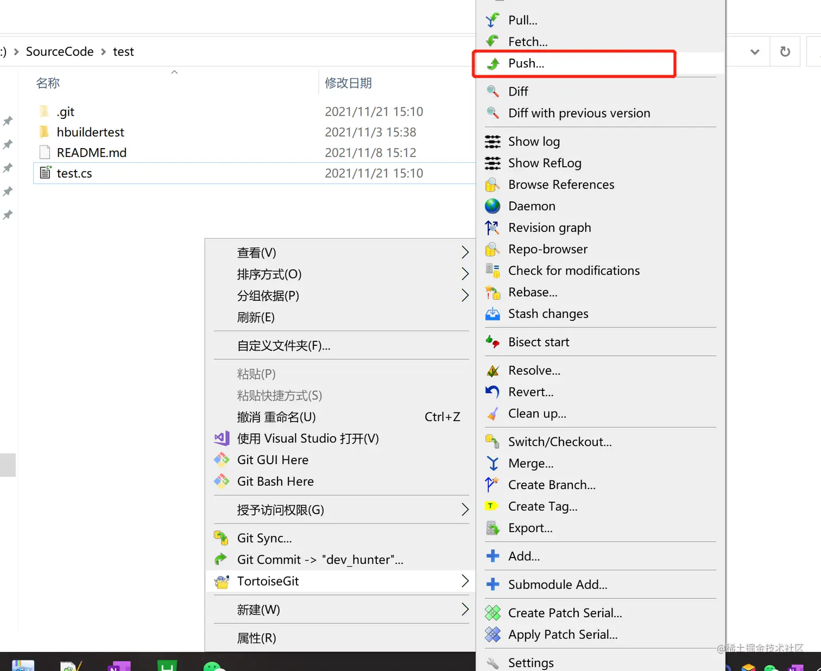This screenshot has width=821, height=671.
Task: Expand the 查看(V) submenu arrow
Action: click(465, 252)
